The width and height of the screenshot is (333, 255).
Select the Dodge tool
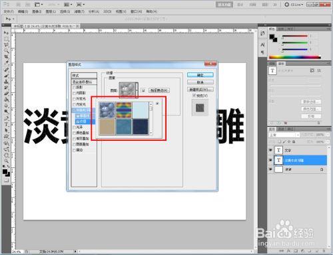click(6, 112)
